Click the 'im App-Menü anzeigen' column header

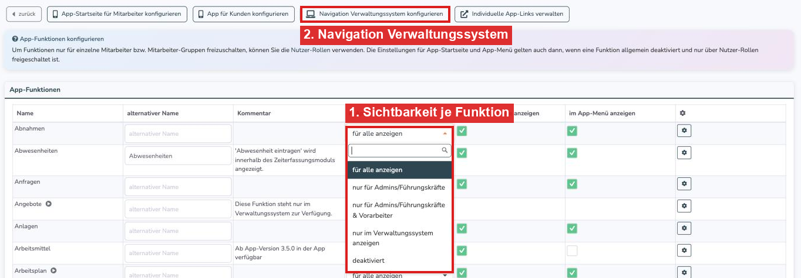[x=602, y=113]
